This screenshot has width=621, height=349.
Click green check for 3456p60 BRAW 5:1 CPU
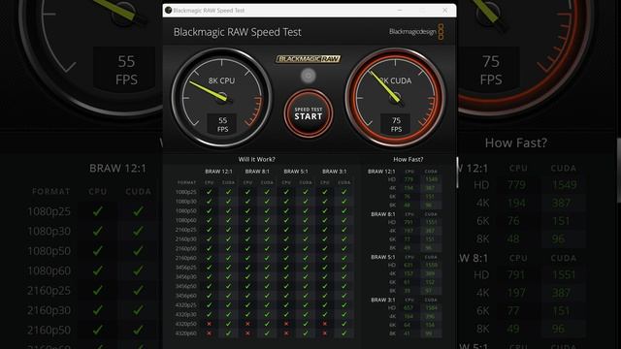coord(286,296)
